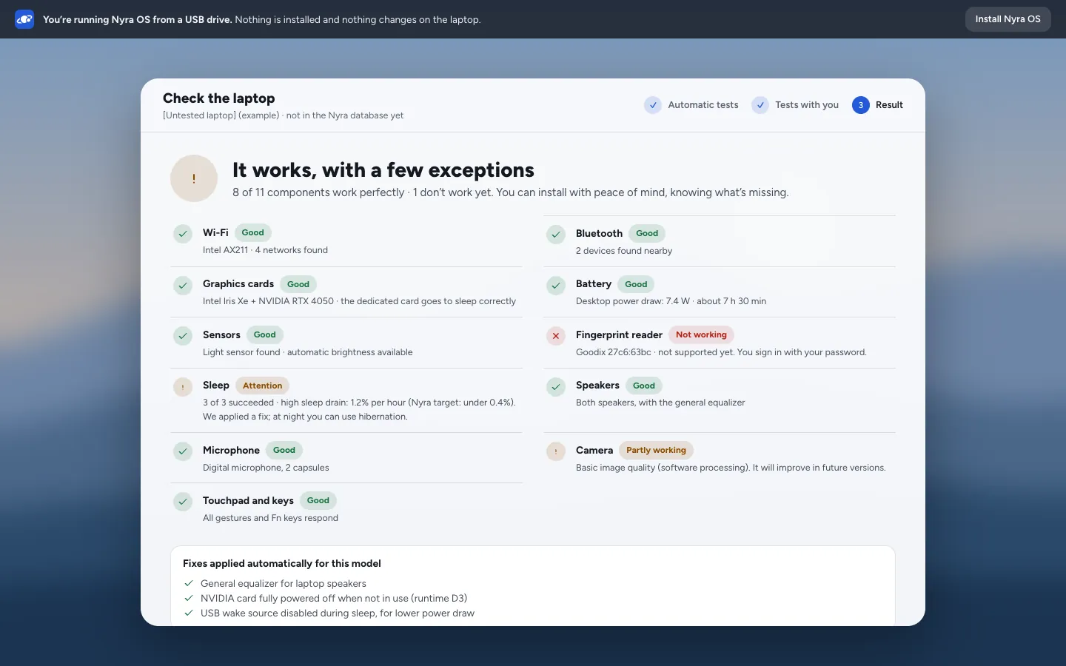This screenshot has width=1066, height=666.
Task: Click the Camera Partly working badge
Action: tap(656, 450)
